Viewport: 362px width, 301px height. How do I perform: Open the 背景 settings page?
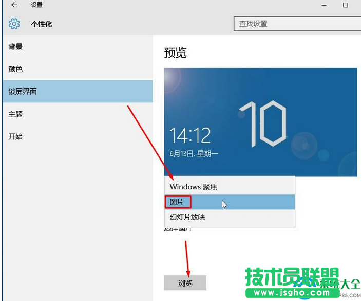[x=16, y=47]
